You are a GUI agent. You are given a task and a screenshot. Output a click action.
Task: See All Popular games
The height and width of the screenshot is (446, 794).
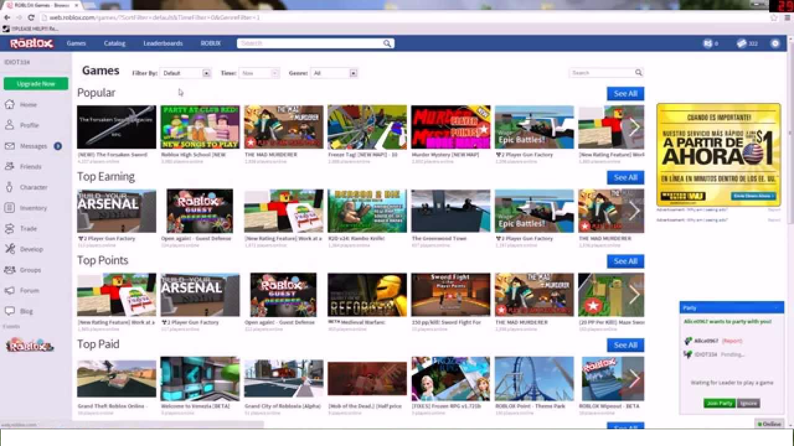625,94
